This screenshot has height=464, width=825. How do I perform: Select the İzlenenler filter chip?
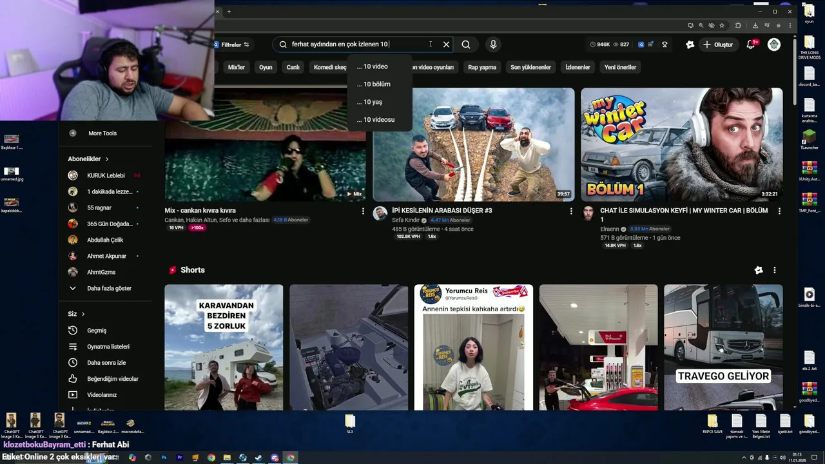(x=577, y=67)
